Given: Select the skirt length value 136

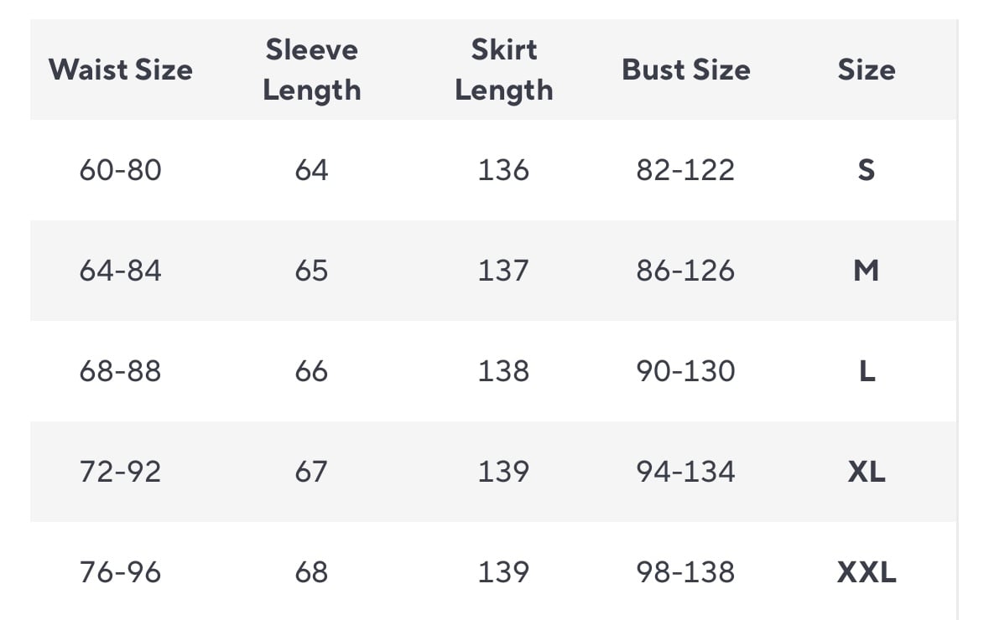Looking at the screenshot, I should click(503, 170).
